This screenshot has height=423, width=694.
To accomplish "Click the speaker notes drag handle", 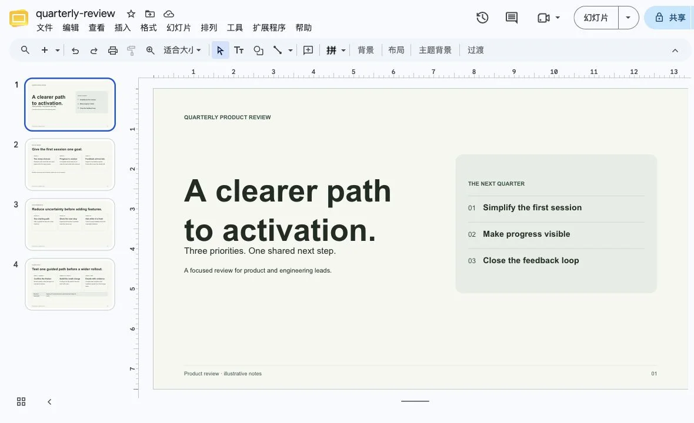I will (415, 401).
